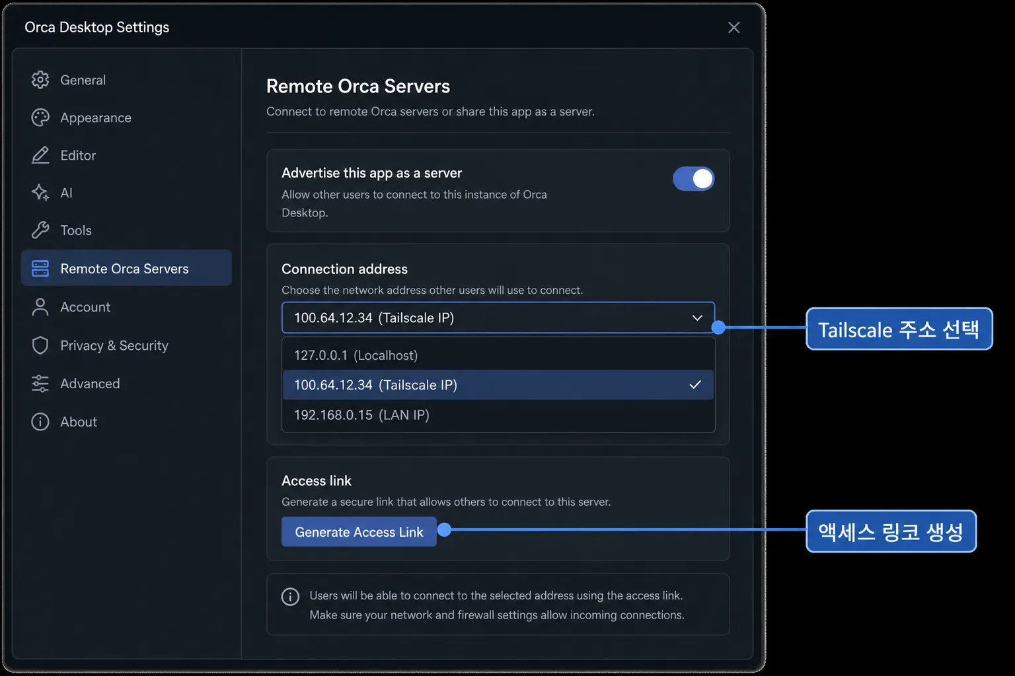
Task: Click the Privacy & Security shield icon
Action: point(40,345)
